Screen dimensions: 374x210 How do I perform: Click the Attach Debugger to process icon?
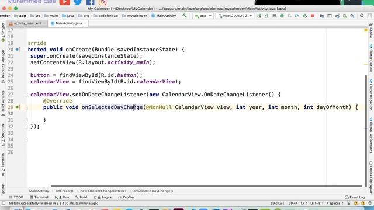(305, 16)
